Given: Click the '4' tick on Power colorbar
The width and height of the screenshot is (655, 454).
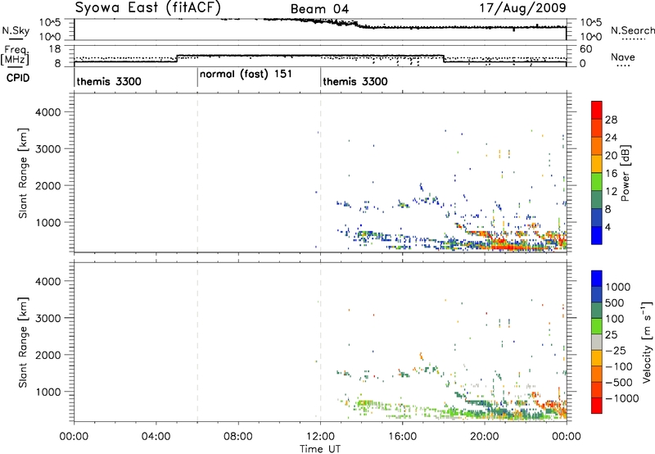Looking at the screenshot, I should pos(608,227).
